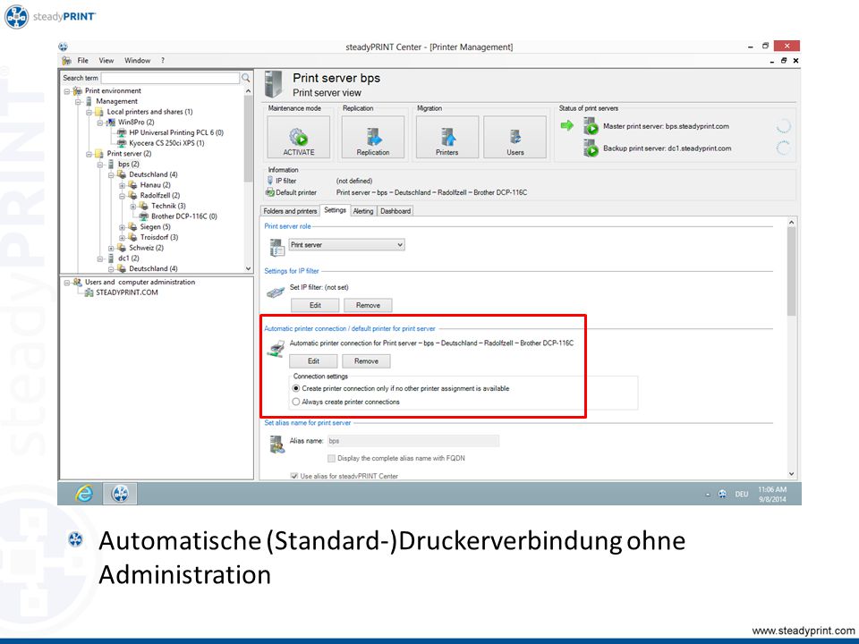Open the Migration Users tool
This screenshot has height=644, width=859.
tap(515, 138)
